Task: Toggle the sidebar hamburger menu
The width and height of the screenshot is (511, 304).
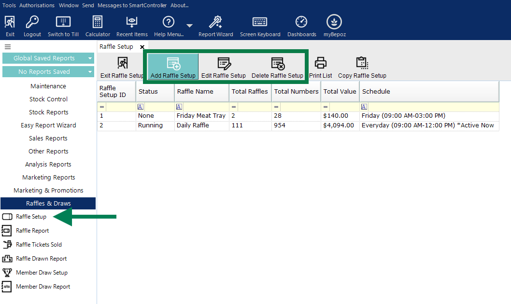Action: (x=8, y=47)
